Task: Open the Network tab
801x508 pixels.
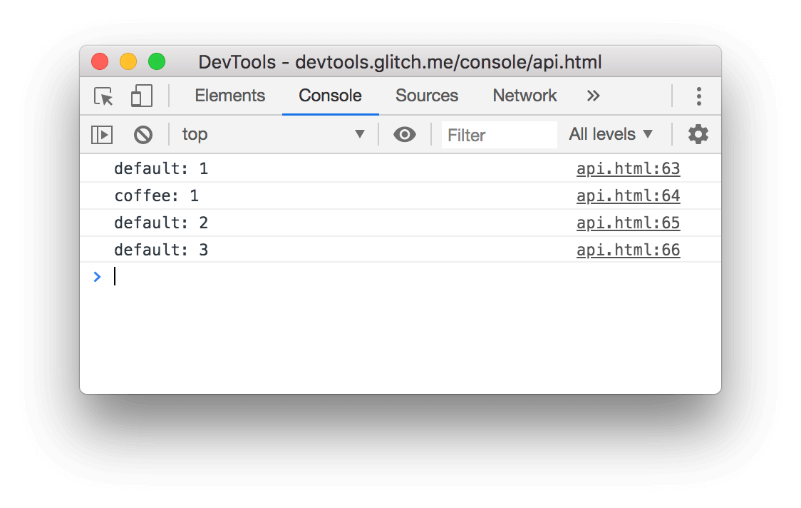Action: pyautogui.click(x=524, y=96)
